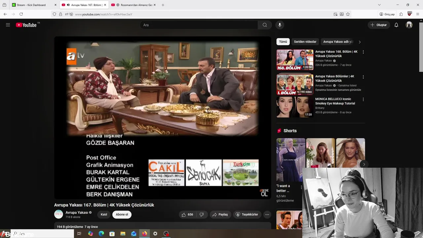Bookmark this page with star
The width and height of the screenshot is (423, 238).
(348, 14)
